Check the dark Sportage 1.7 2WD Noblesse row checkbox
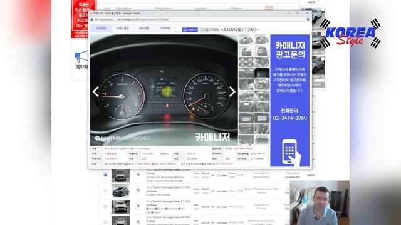 tap(105, 191)
